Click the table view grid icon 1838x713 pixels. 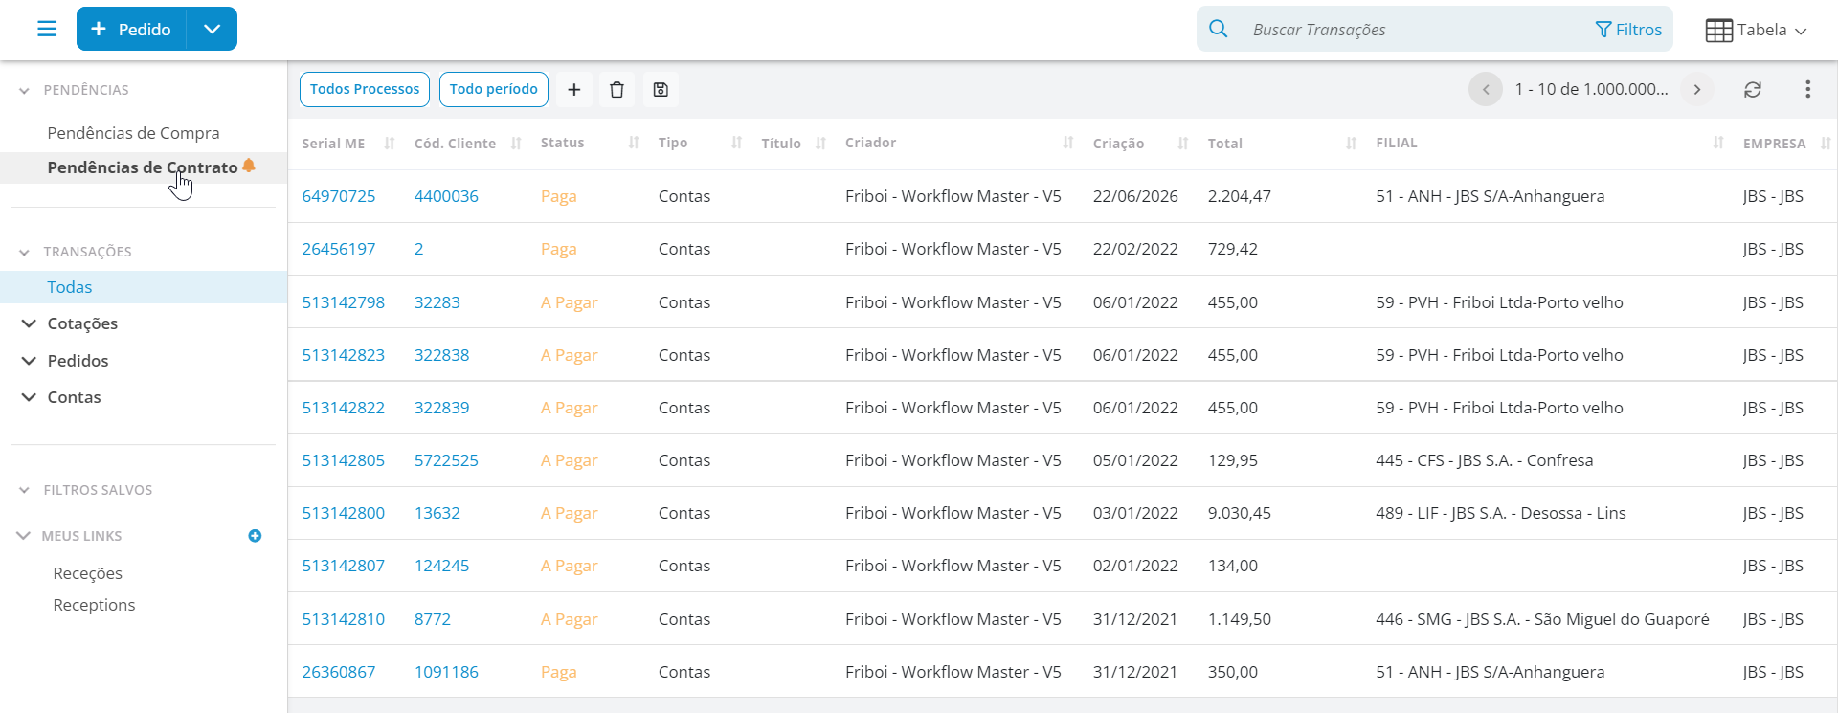click(x=1718, y=30)
